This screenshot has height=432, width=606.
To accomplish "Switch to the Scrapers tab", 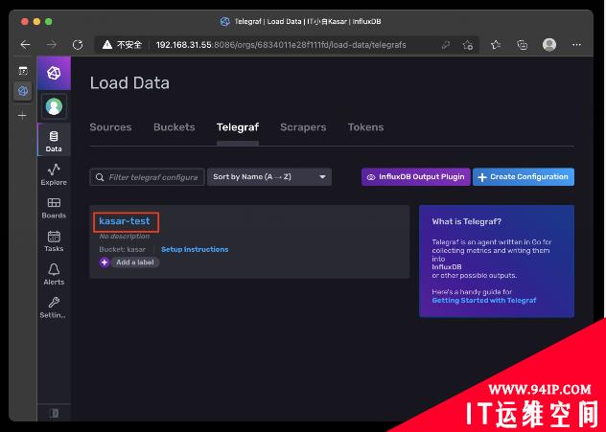I will click(x=303, y=127).
